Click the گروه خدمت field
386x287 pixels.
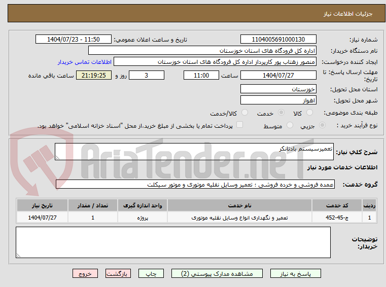coord(195,185)
